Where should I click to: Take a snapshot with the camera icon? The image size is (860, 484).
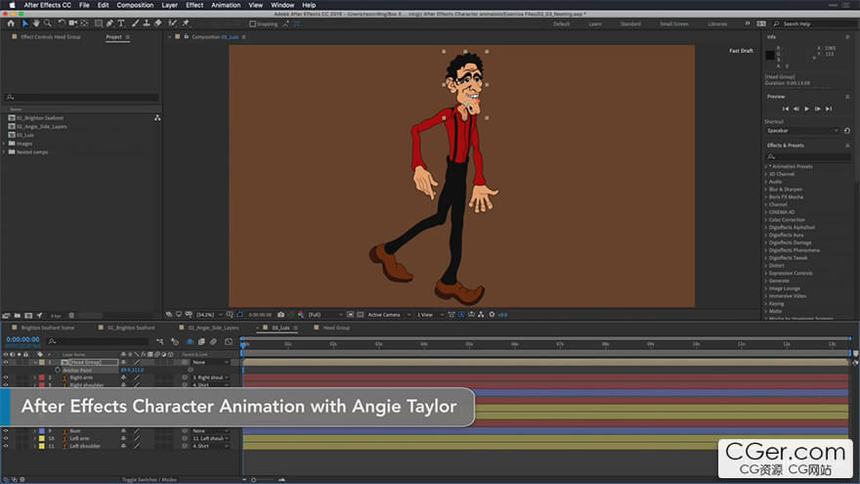coord(280,315)
